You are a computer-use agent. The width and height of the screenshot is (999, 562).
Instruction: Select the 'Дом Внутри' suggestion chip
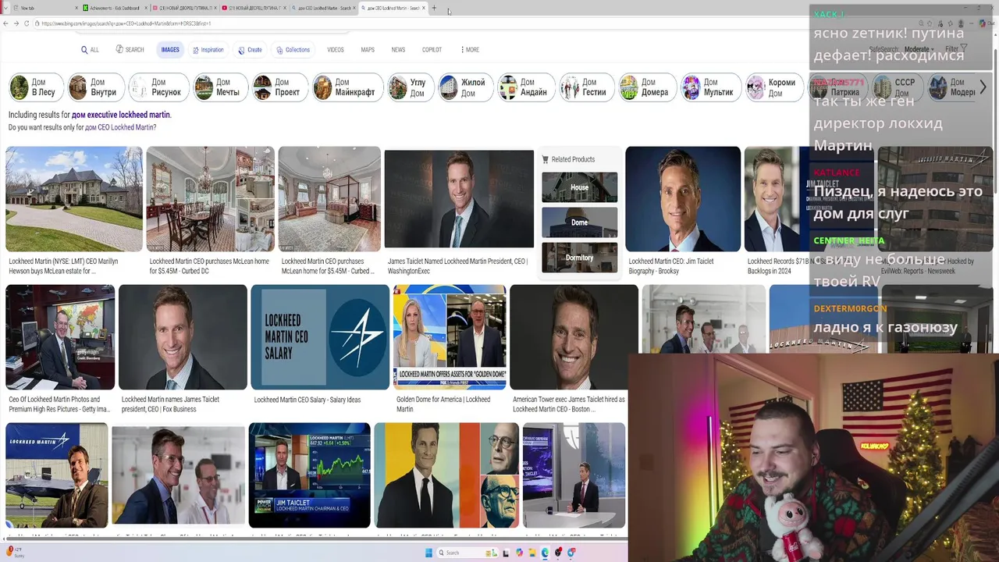96,87
